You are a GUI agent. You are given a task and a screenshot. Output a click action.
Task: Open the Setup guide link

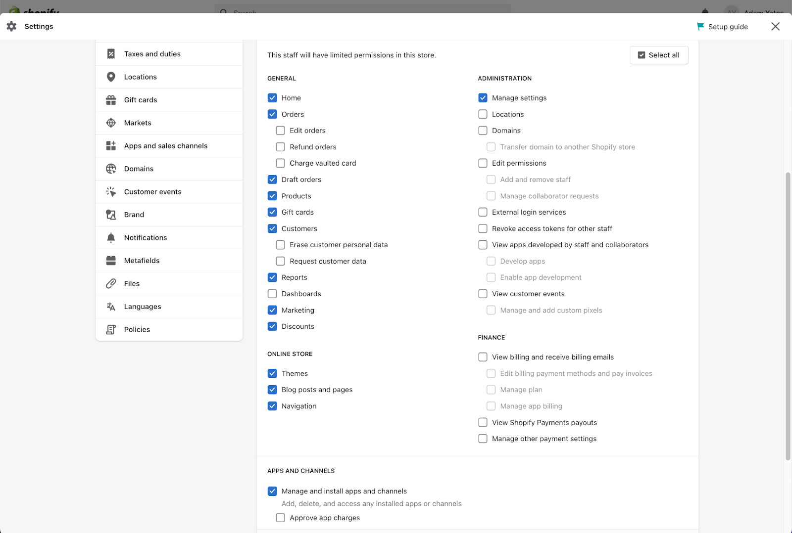[x=728, y=27]
